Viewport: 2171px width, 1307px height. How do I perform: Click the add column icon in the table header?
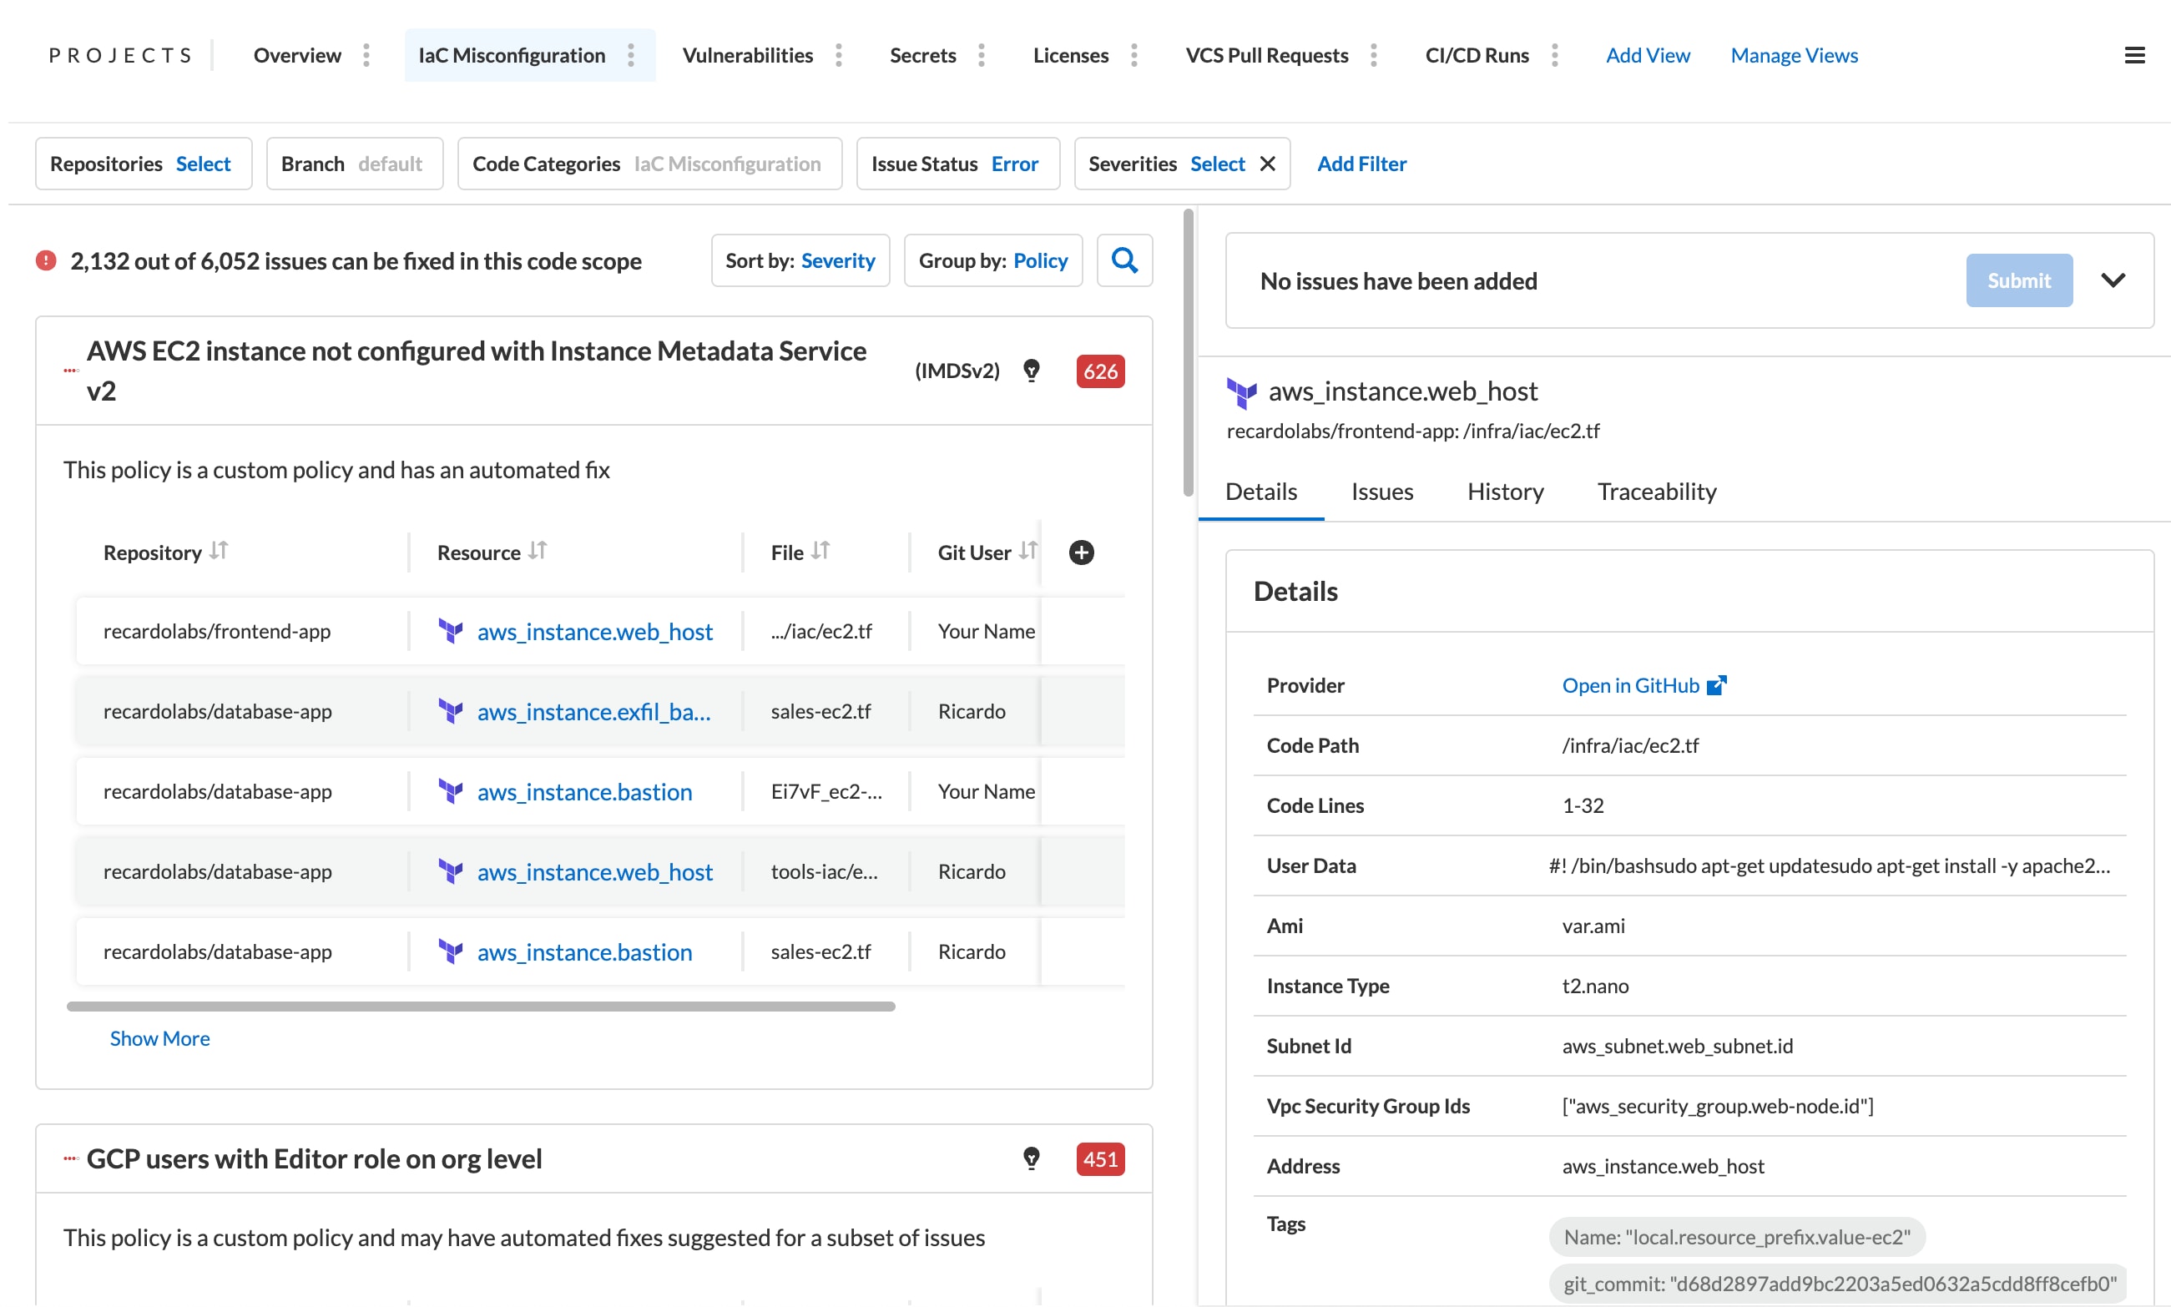click(1083, 553)
